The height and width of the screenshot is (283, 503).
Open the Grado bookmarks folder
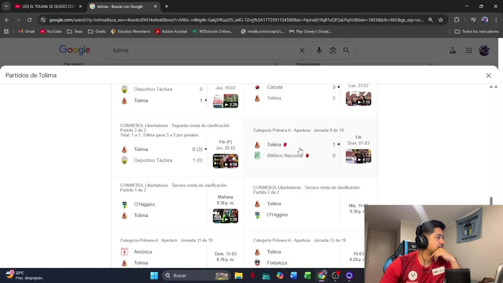pyautogui.click(x=97, y=31)
